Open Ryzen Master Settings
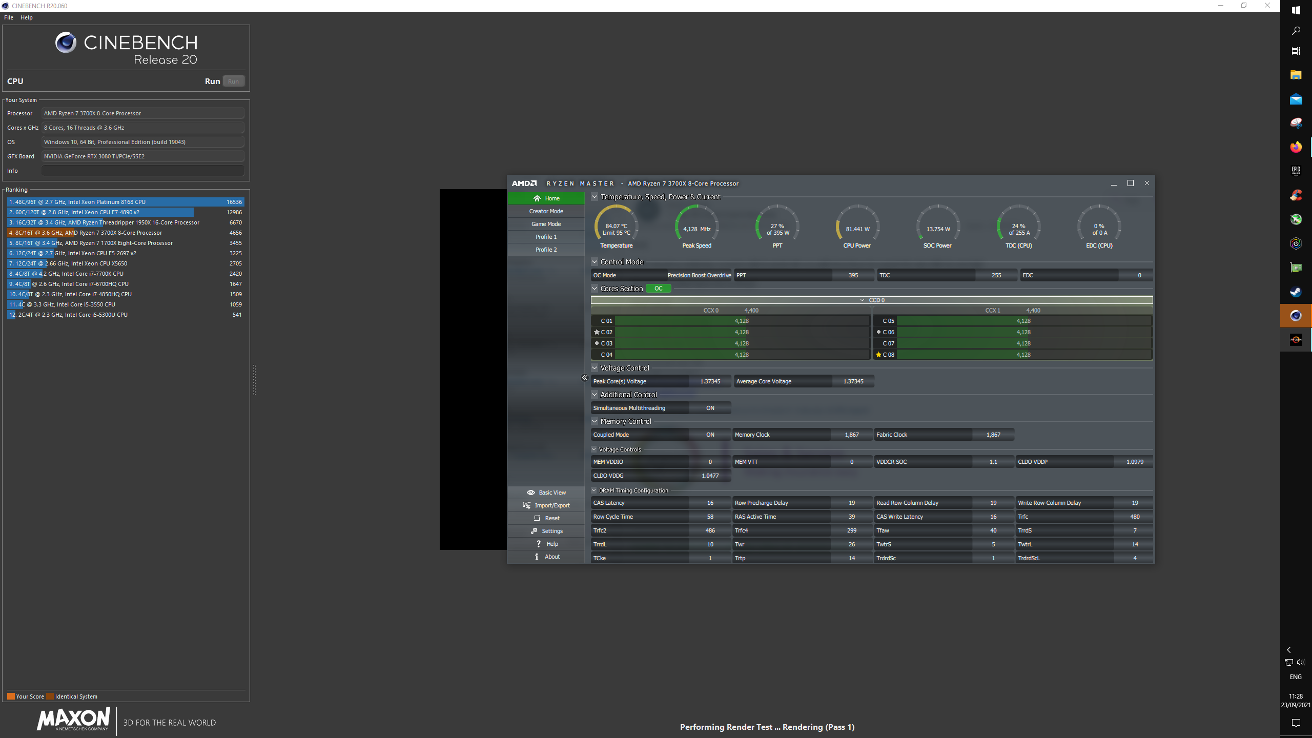 pos(546,531)
